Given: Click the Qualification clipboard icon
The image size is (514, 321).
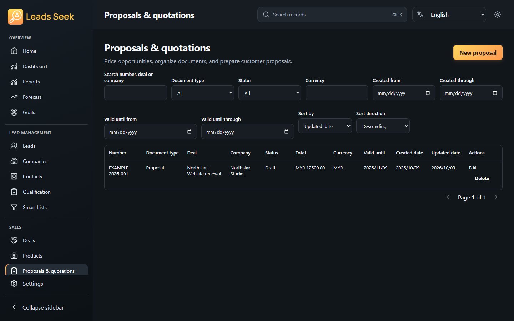Looking at the screenshot, I should 14,192.
